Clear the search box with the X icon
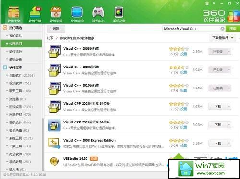This screenshot has width=240, height=179. (x=222, y=29)
